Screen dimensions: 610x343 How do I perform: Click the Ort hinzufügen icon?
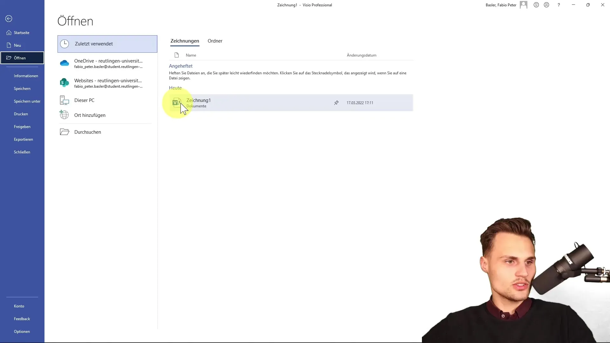[x=64, y=115]
